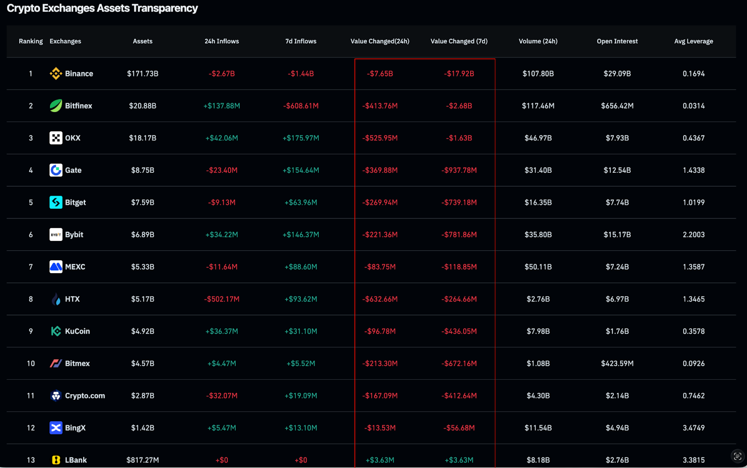Open the Crypto.com exchange name link

tap(85, 396)
